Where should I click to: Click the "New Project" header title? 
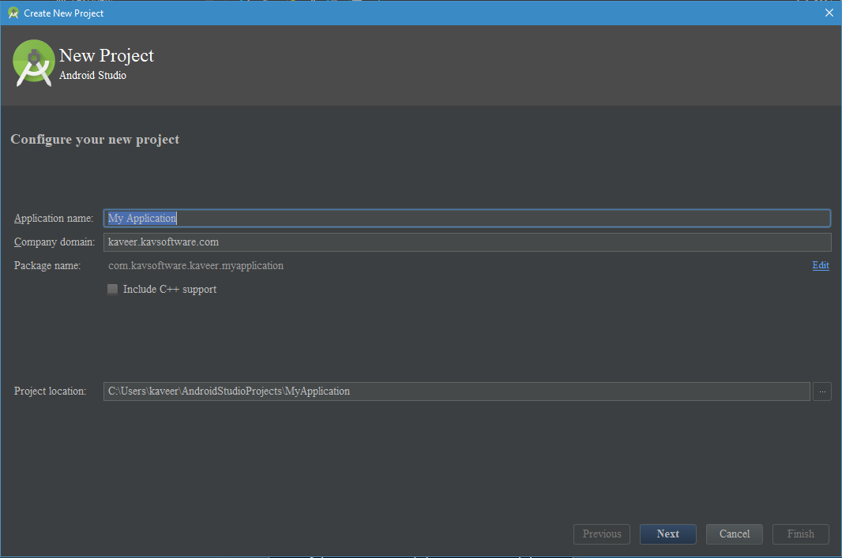point(107,56)
